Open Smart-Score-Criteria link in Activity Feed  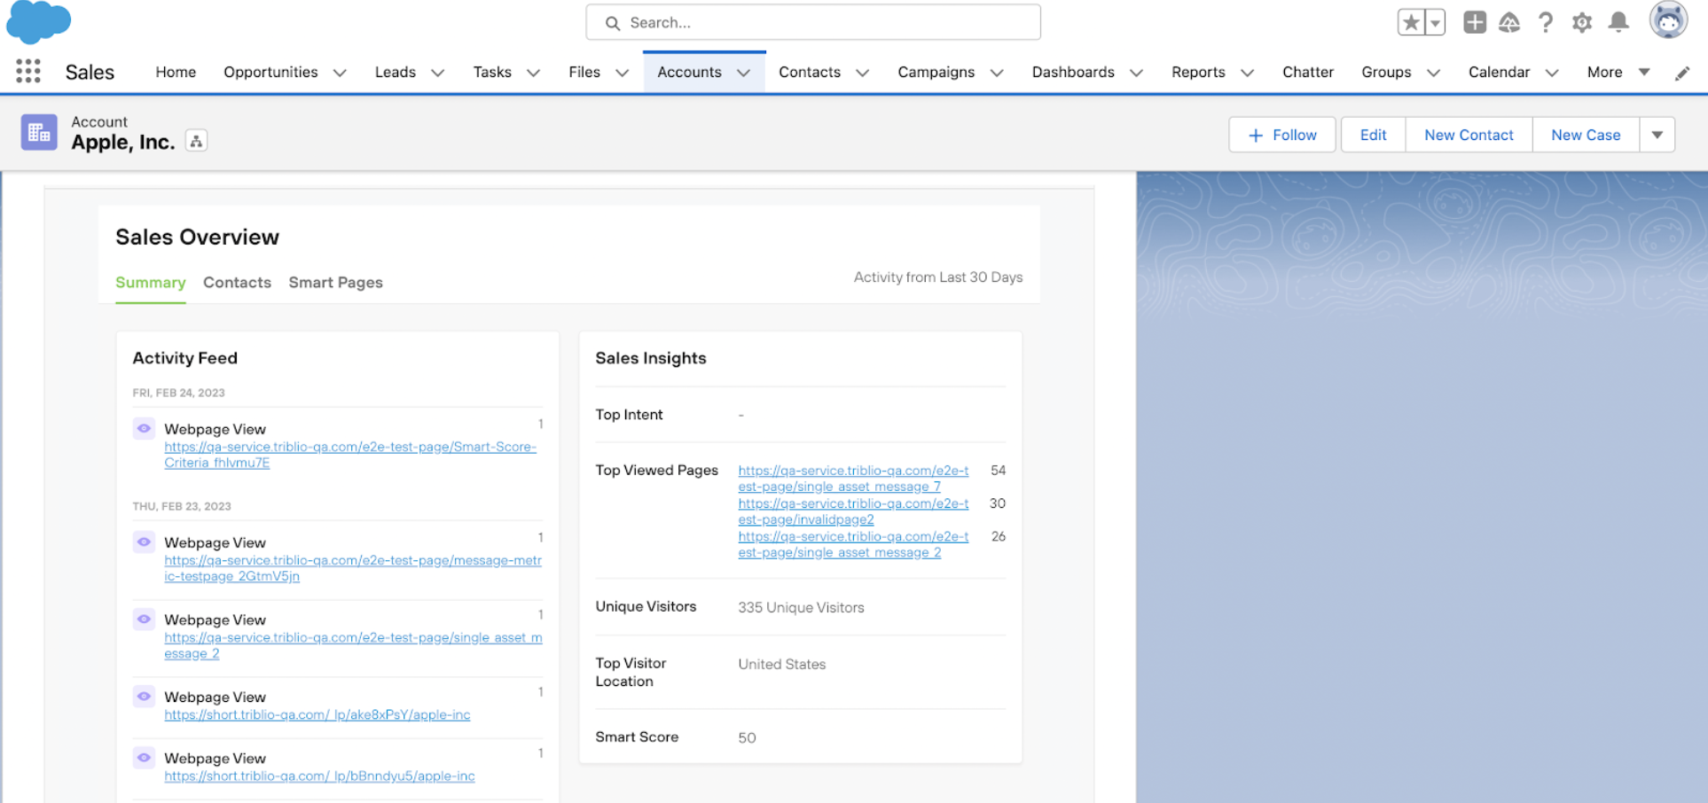click(x=350, y=455)
